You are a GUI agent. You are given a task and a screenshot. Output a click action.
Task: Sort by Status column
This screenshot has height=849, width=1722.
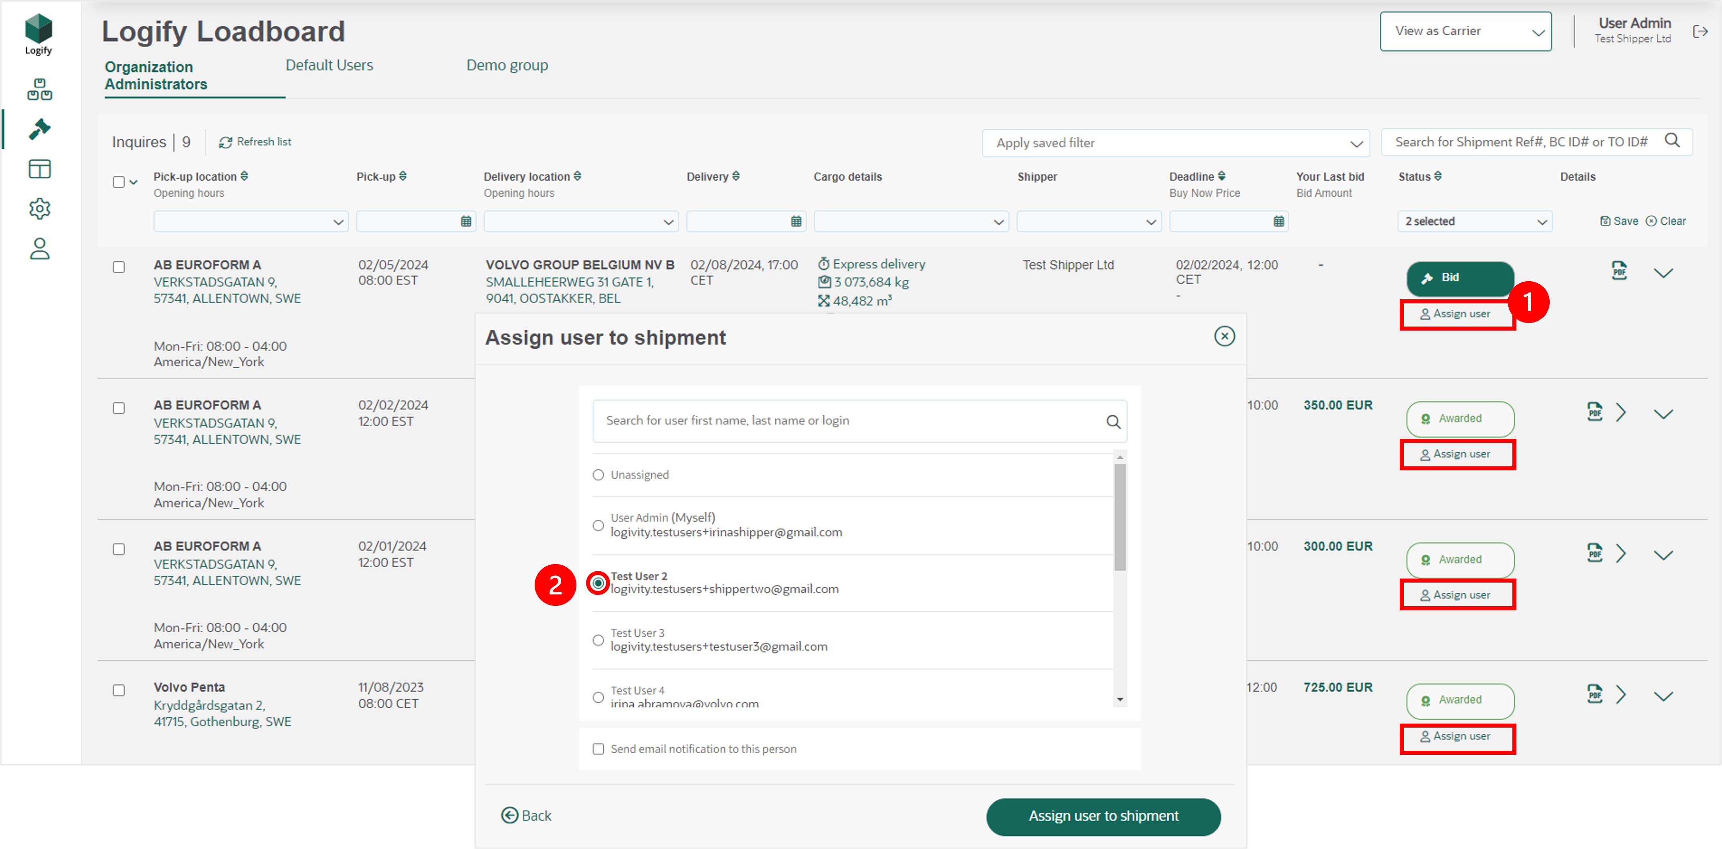point(1438,176)
